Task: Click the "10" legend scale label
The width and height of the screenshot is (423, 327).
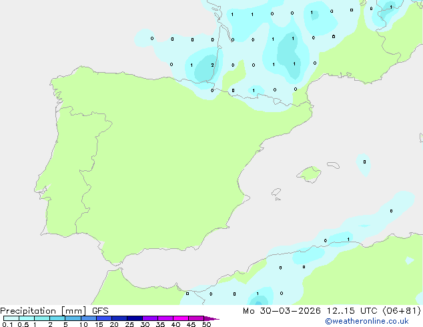Action: click(83, 324)
